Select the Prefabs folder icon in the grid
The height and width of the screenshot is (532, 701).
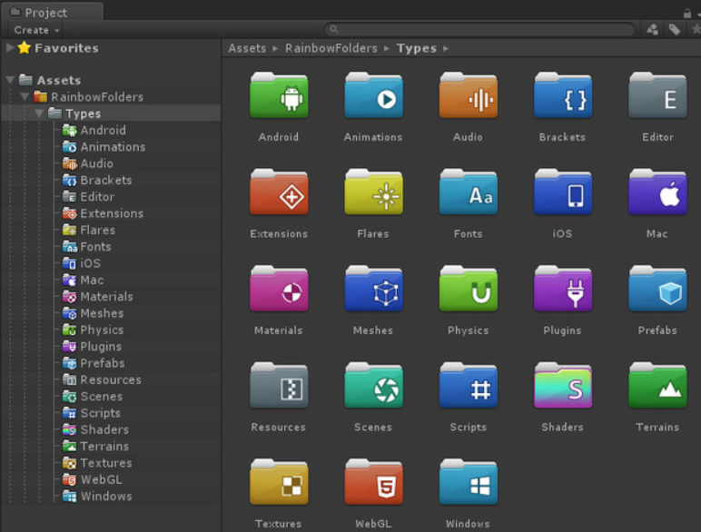(657, 289)
